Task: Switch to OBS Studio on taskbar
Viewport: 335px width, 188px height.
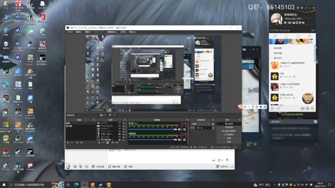Action: click(85, 185)
